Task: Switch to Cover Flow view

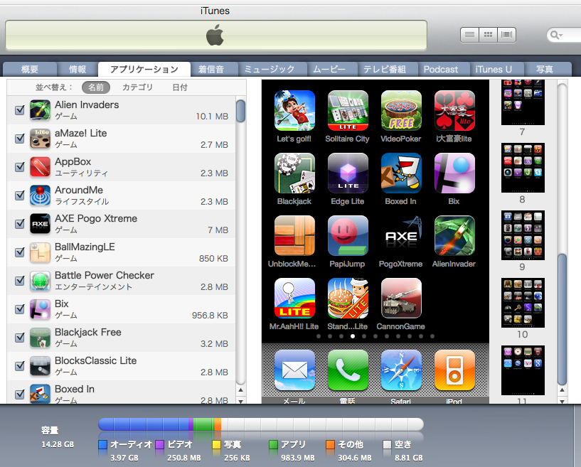Action: point(506,35)
